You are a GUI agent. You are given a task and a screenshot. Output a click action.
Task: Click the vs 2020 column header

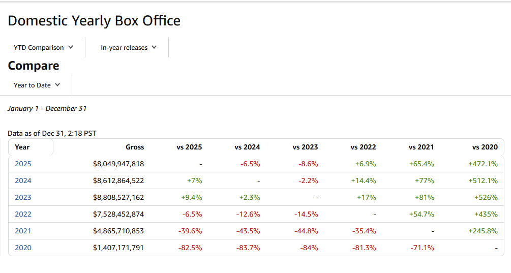(485, 147)
